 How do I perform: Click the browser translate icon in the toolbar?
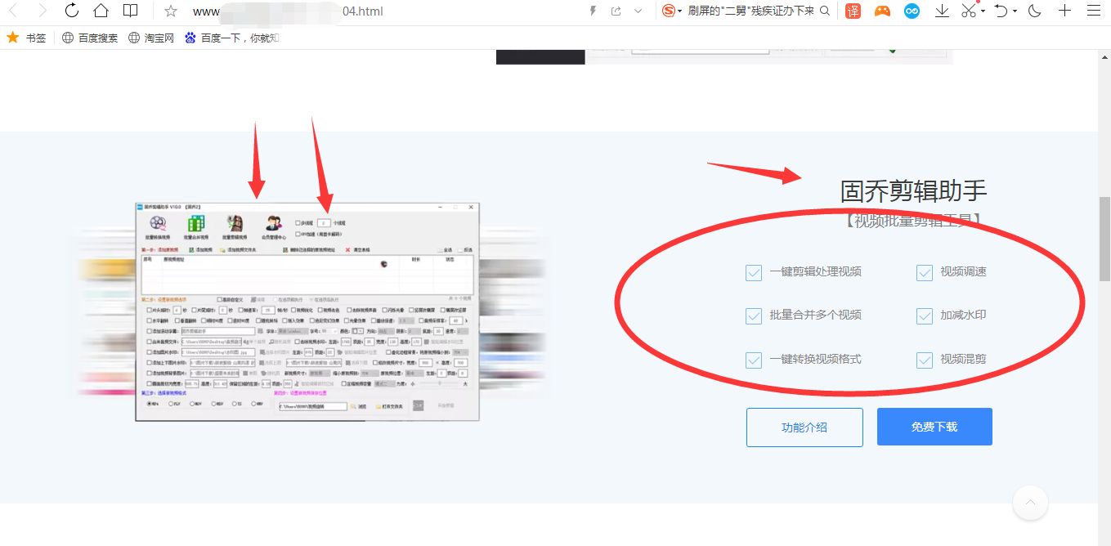tap(853, 11)
